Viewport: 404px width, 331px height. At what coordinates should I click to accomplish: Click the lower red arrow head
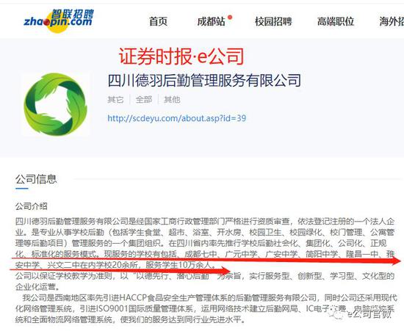223,271
